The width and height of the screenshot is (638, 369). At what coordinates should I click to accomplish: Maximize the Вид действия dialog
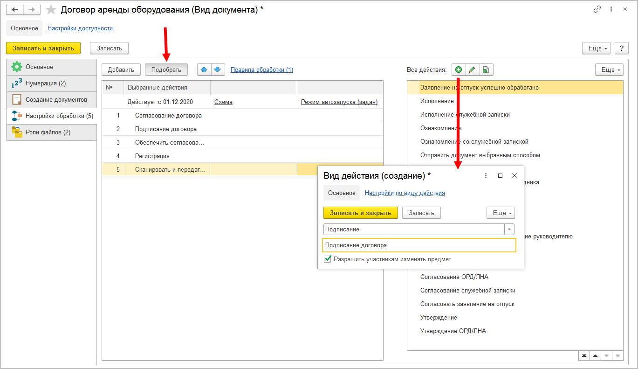pos(501,176)
